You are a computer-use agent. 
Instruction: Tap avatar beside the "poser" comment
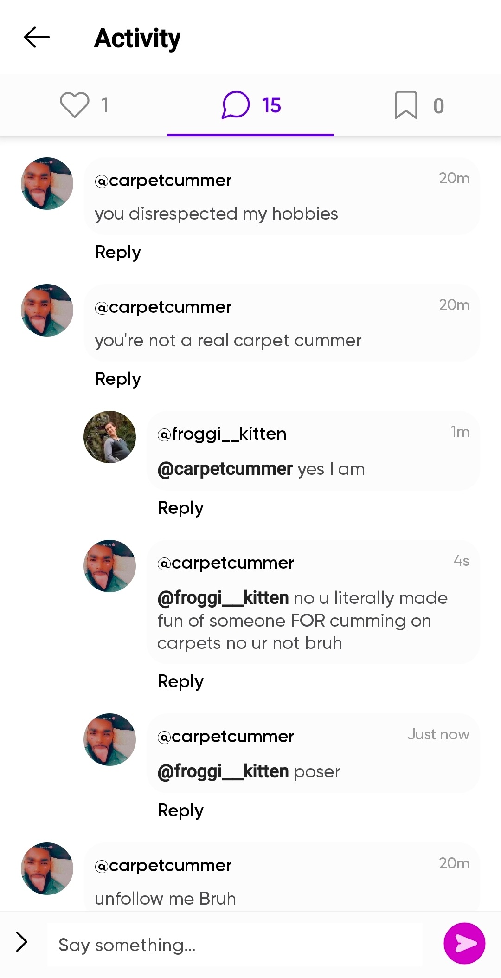pyautogui.click(x=109, y=739)
